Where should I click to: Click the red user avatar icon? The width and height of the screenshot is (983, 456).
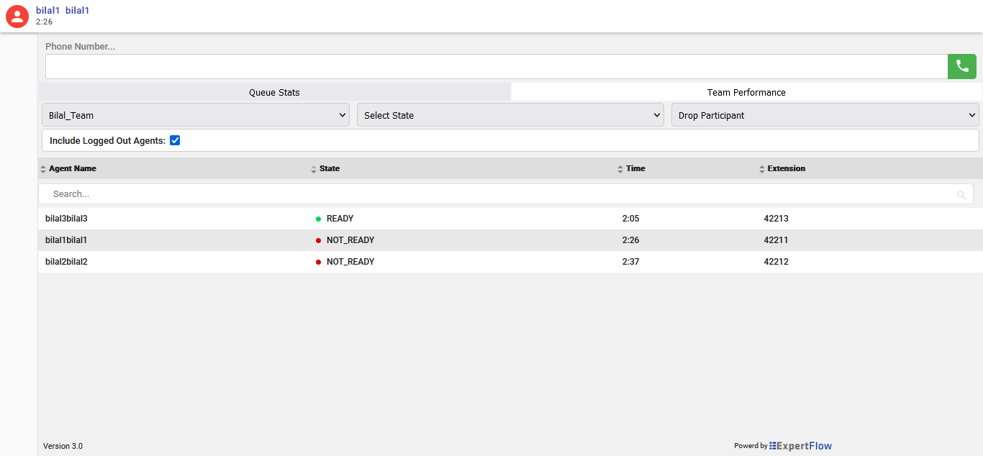(x=17, y=17)
